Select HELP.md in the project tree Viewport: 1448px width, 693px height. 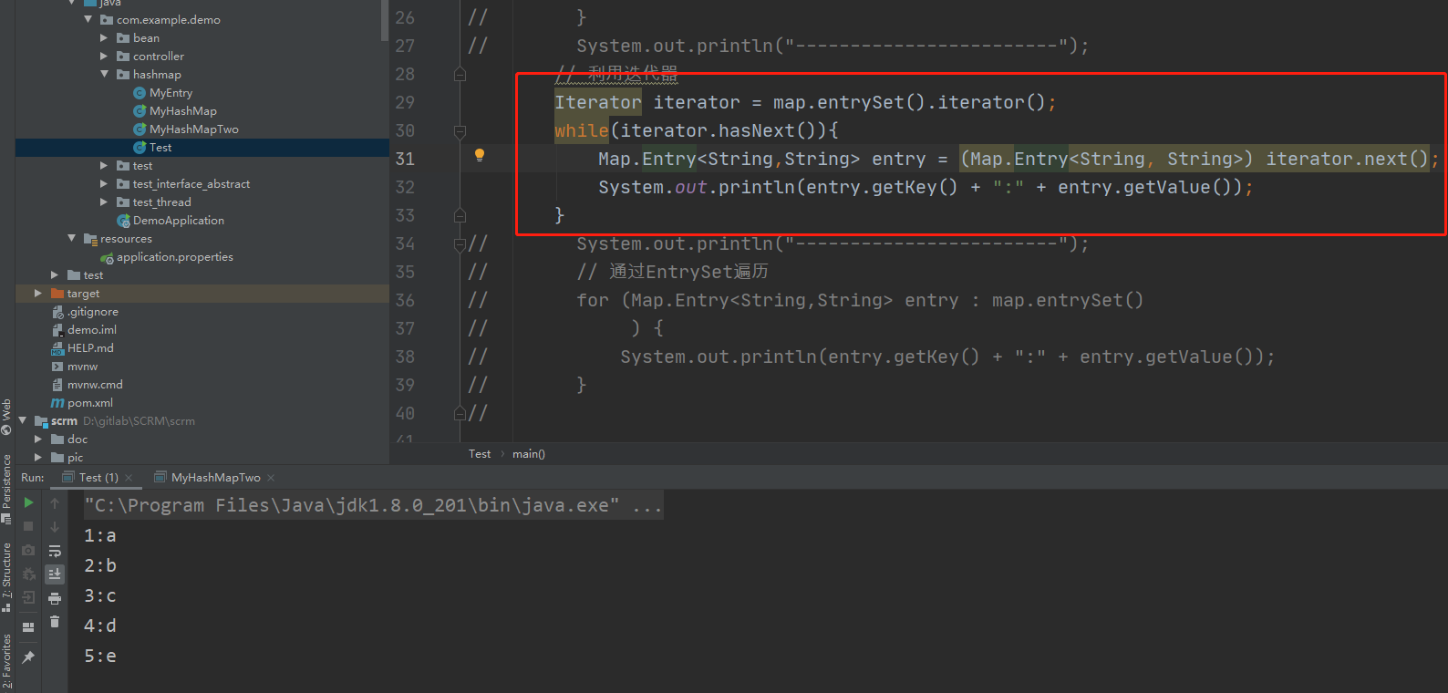pyautogui.click(x=82, y=348)
